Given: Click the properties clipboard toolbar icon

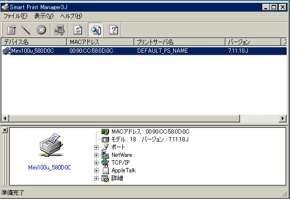Looking at the screenshot, I should (11, 30).
